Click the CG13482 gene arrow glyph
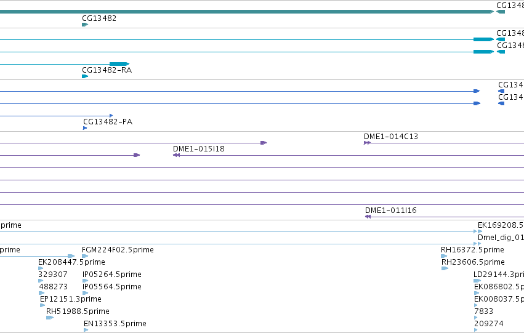The image size is (524, 333). 85,25
